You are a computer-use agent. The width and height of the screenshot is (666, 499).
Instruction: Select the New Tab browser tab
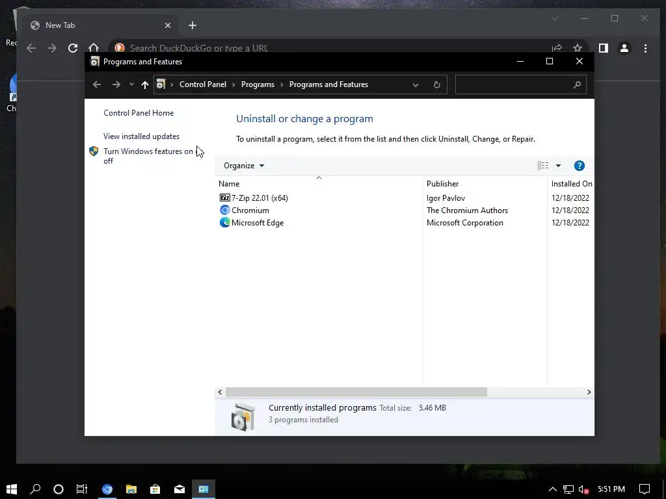pyautogui.click(x=100, y=25)
